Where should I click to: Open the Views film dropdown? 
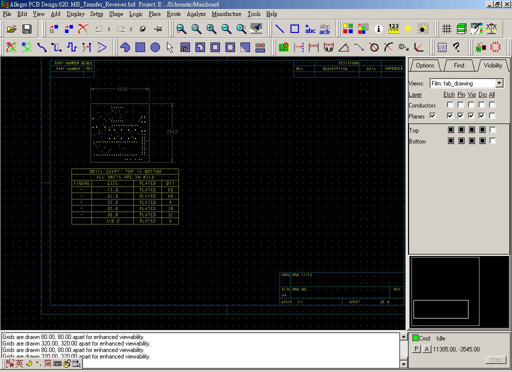click(499, 83)
